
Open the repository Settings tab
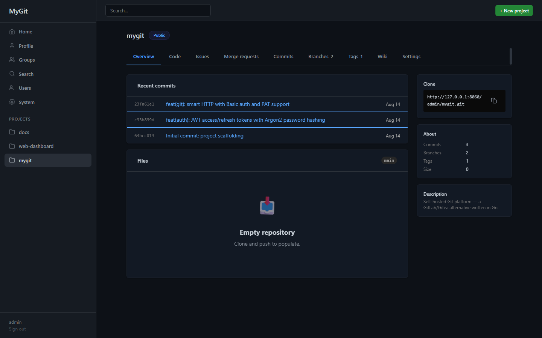point(411,57)
